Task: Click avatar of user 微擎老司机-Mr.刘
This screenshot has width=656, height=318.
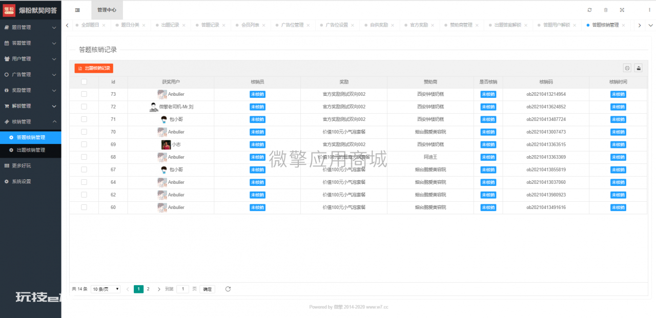Action: 153,107
